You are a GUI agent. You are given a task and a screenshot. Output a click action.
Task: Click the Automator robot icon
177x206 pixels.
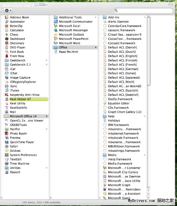pyautogui.click(x=7, y=22)
